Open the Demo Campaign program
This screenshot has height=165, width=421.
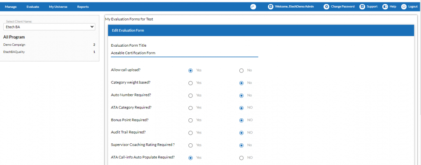[x=14, y=45]
